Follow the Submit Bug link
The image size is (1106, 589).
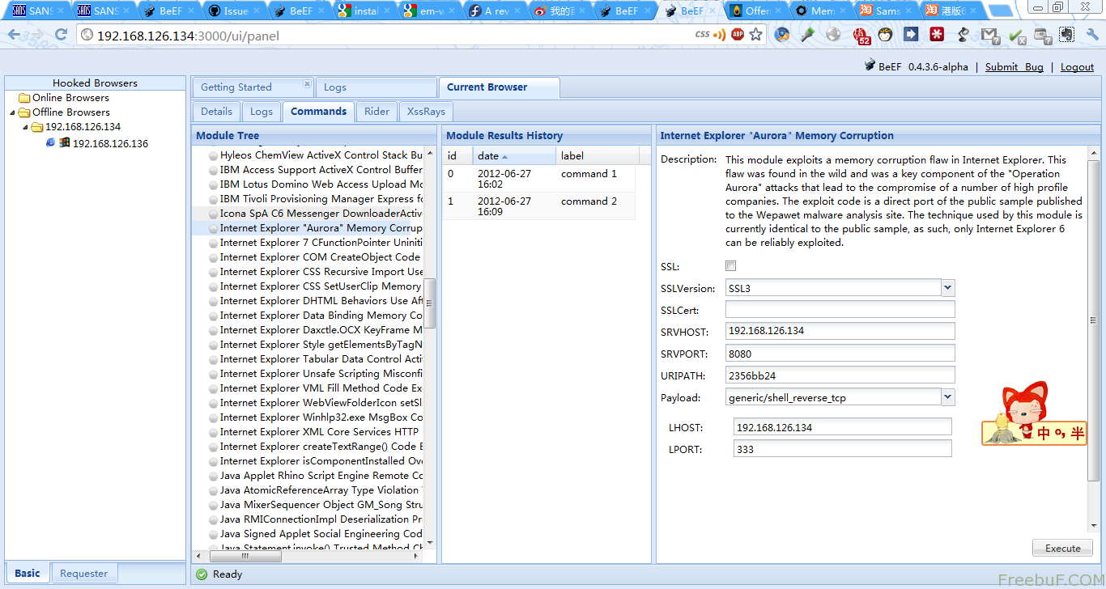tap(1015, 67)
